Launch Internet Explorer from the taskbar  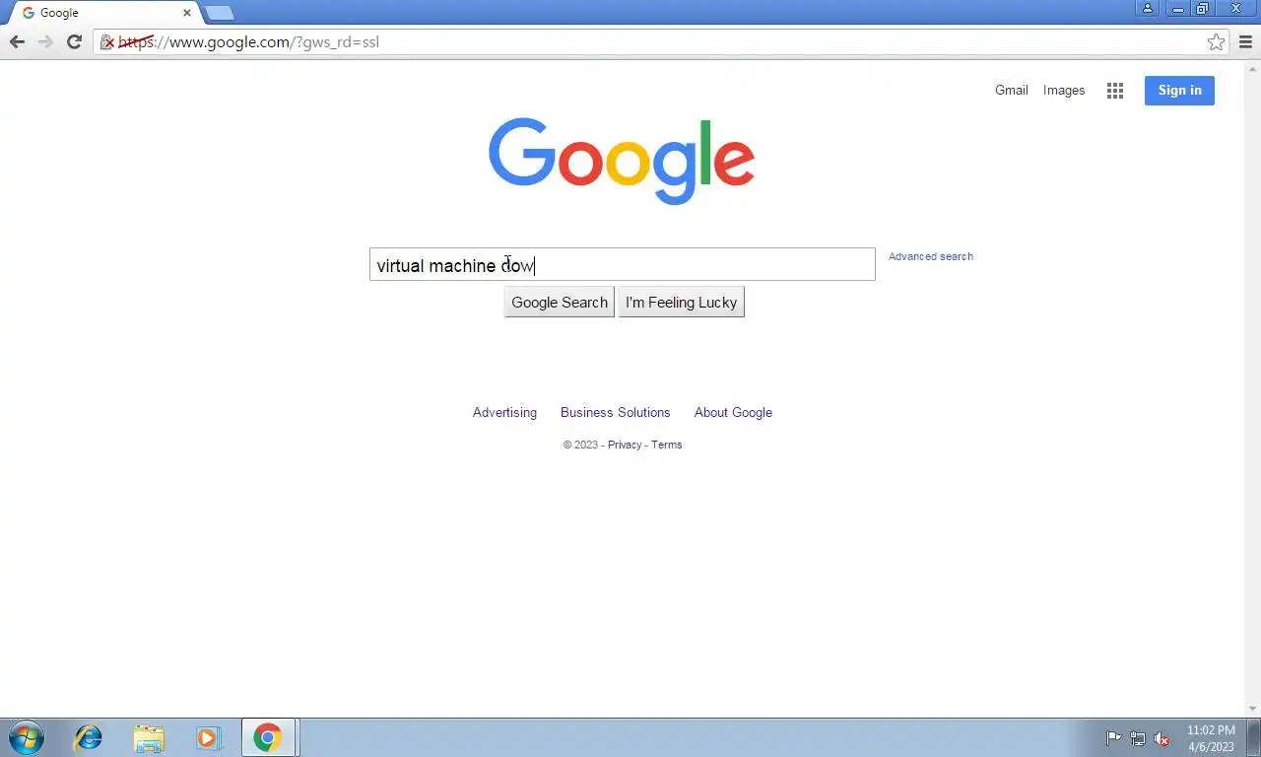click(89, 737)
